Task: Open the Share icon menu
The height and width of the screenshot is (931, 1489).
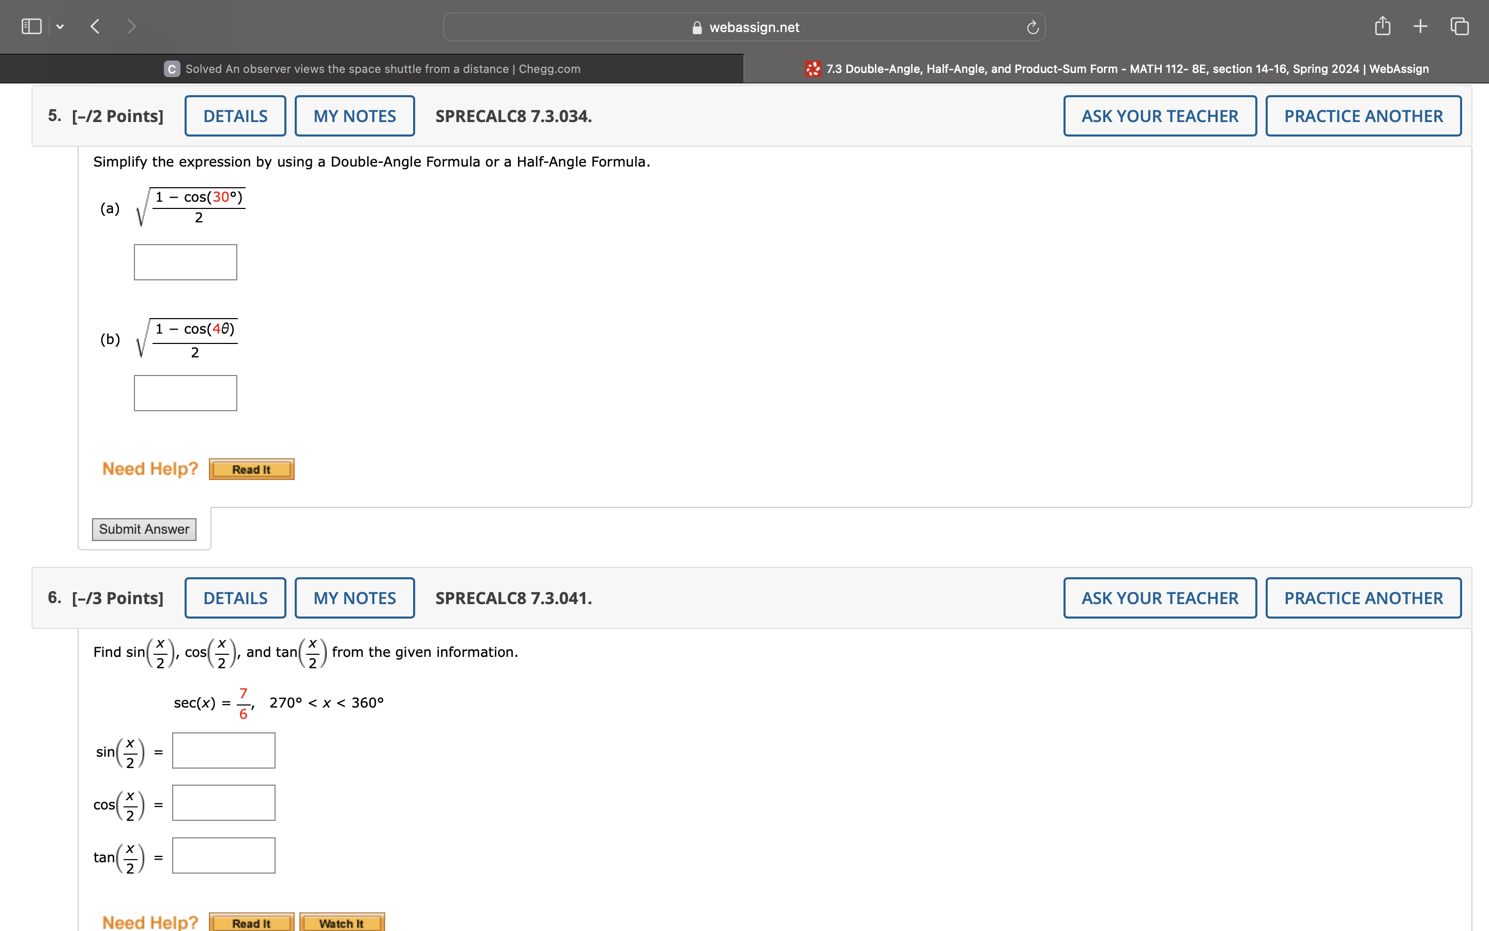Action: tap(1382, 26)
